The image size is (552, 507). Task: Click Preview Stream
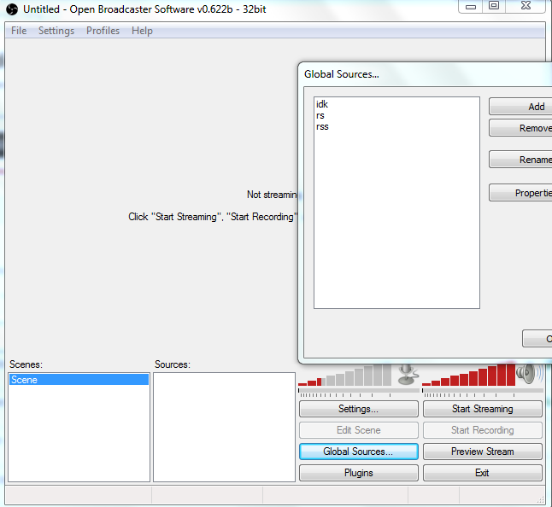[x=482, y=452]
